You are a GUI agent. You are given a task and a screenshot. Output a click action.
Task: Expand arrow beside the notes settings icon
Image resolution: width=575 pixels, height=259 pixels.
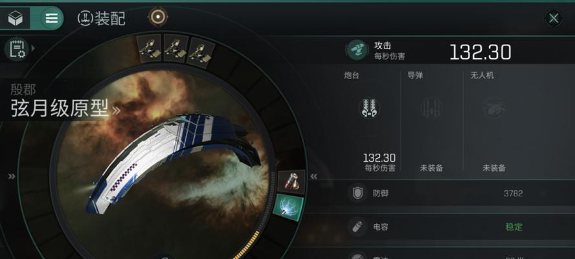click(x=33, y=48)
